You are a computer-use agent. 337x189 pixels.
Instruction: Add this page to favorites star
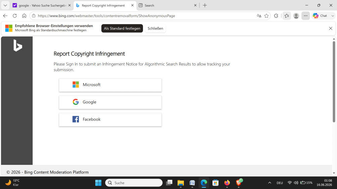point(267,16)
